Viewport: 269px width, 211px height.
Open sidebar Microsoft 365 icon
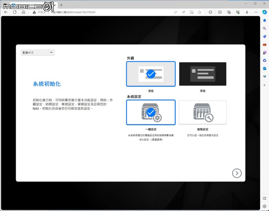(265, 60)
